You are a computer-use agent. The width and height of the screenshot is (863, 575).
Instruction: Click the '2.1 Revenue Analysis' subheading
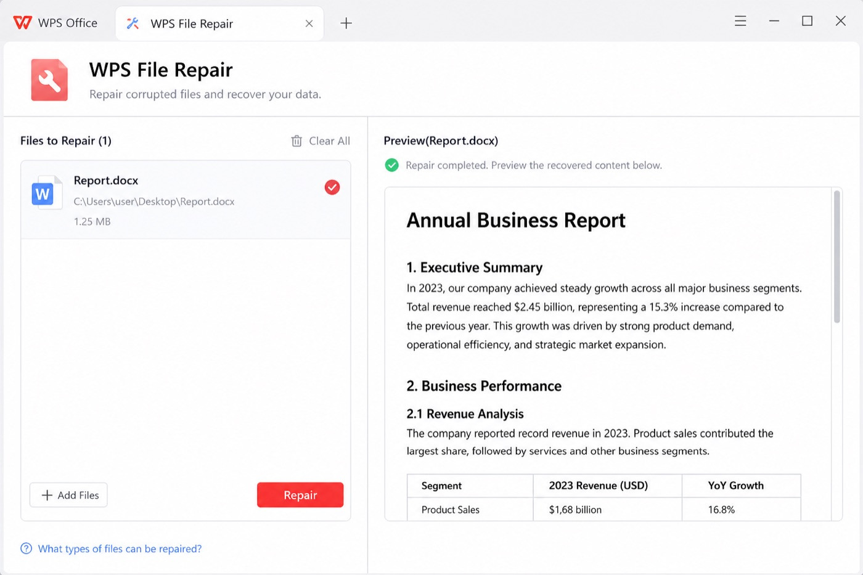(x=465, y=414)
